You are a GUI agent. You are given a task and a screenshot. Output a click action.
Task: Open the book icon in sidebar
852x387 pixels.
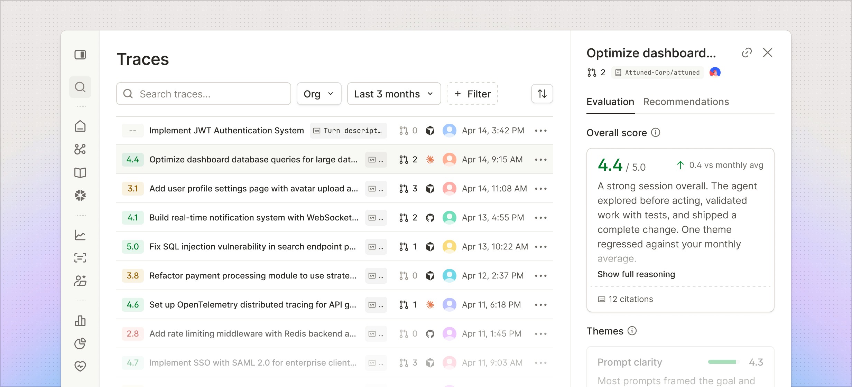[80, 172]
